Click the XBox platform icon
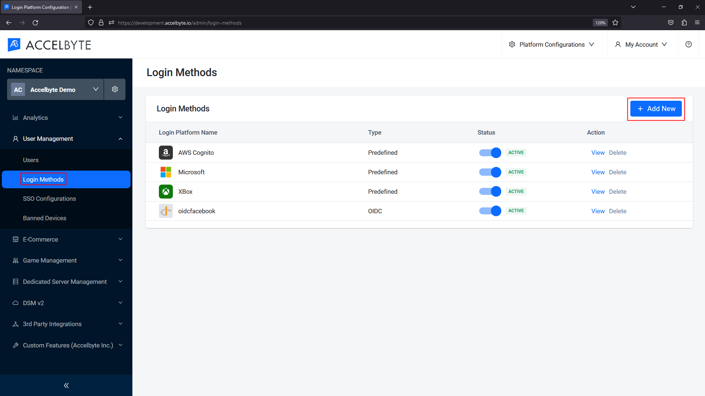The image size is (705, 396). click(x=166, y=192)
